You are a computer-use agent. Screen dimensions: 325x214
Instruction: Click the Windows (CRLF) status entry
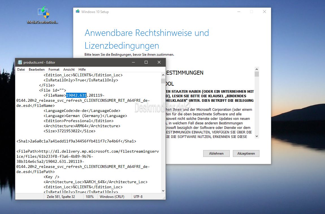tap(112, 196)
